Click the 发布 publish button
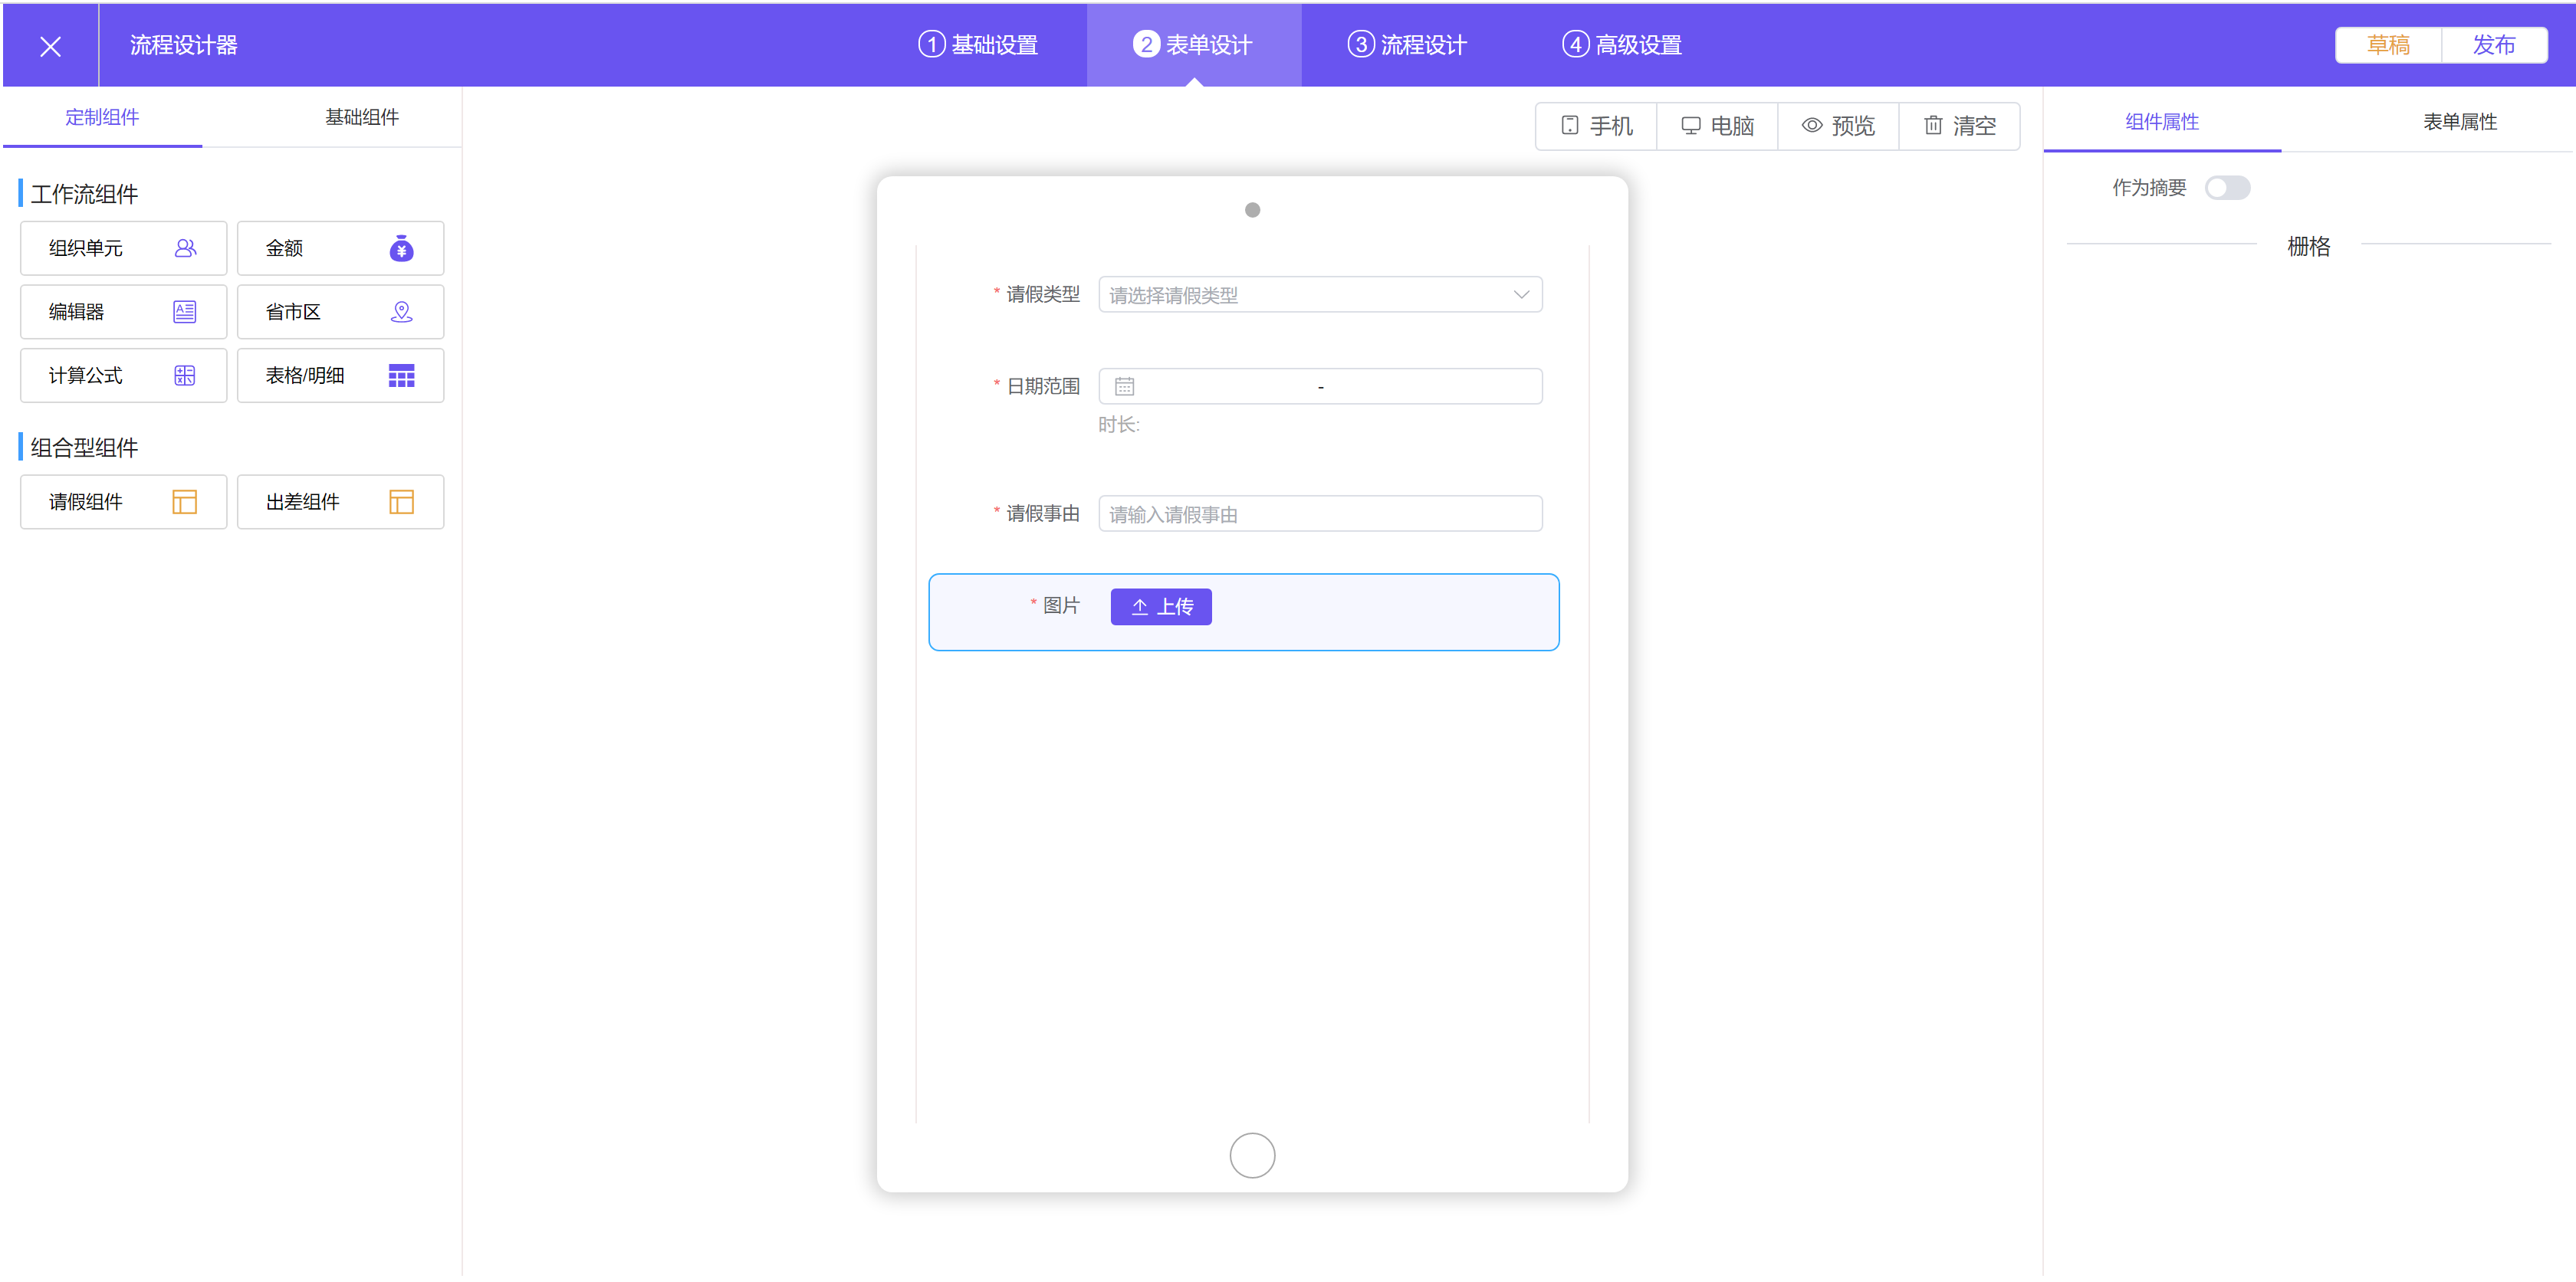Image resolution: width=2576 pixels, height=1282 pixels. [2493, 45]
